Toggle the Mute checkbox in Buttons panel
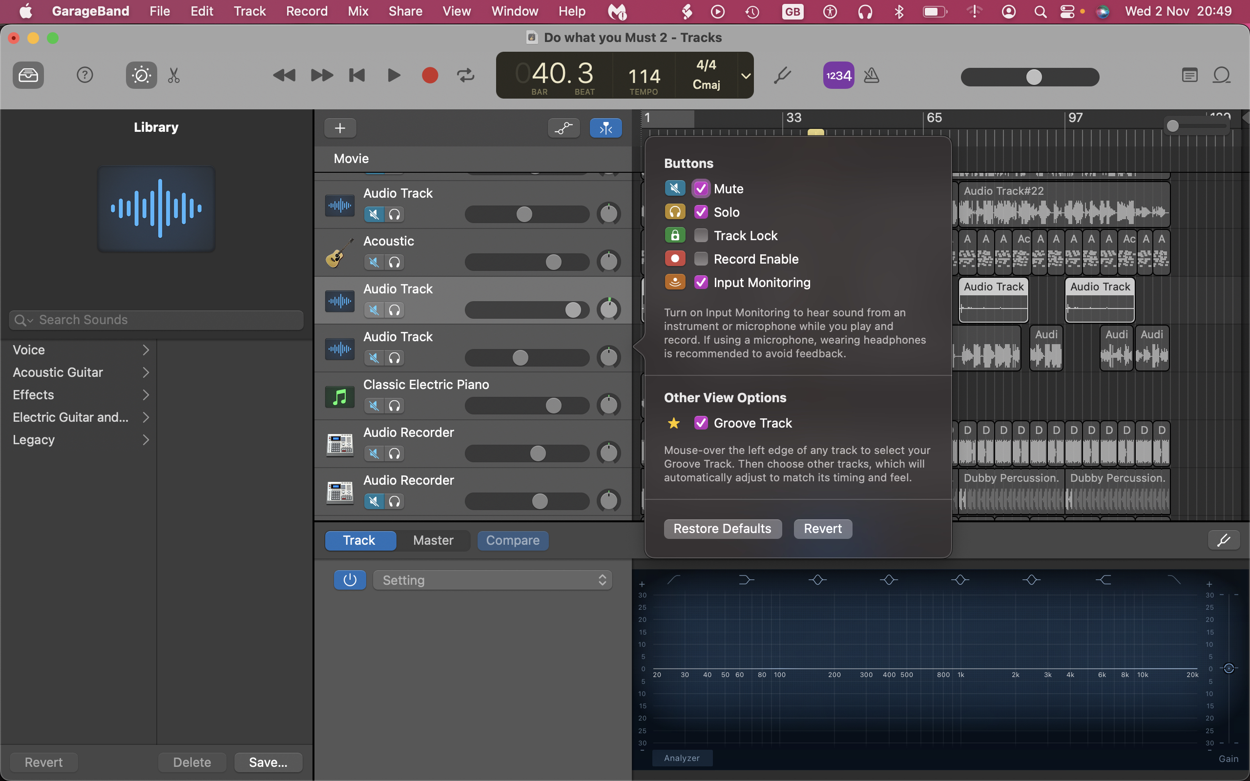 tap(701, 188)
